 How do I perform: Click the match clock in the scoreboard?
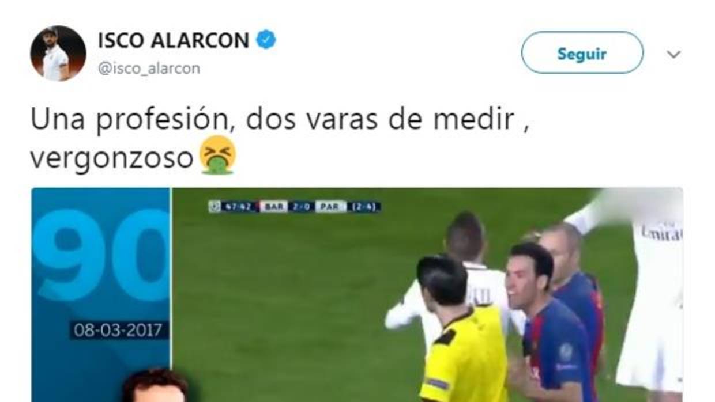[238, 206]
